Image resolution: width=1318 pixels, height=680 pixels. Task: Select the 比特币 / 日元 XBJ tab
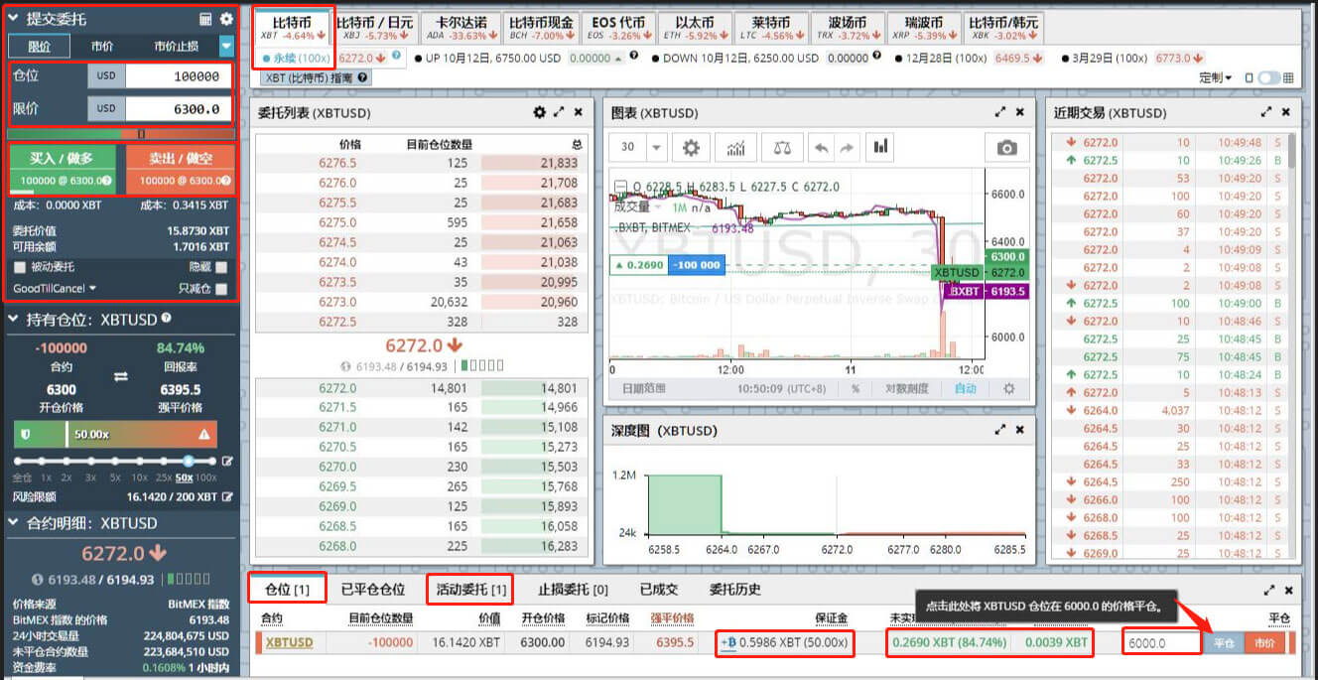pos(374,28)
